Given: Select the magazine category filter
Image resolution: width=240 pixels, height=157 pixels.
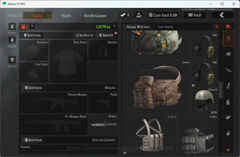Looking at the screenshot, I should coord(228,86).
